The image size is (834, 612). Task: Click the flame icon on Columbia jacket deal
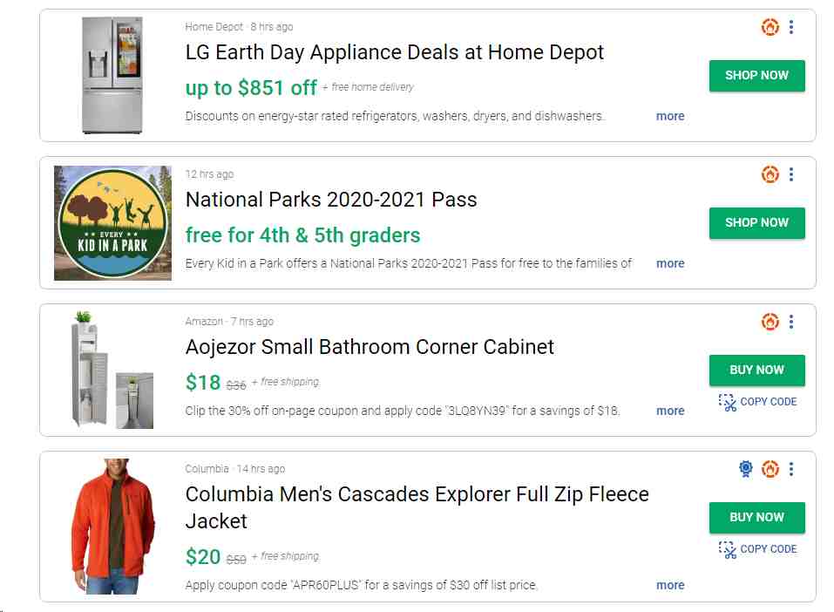coord(770,469)
